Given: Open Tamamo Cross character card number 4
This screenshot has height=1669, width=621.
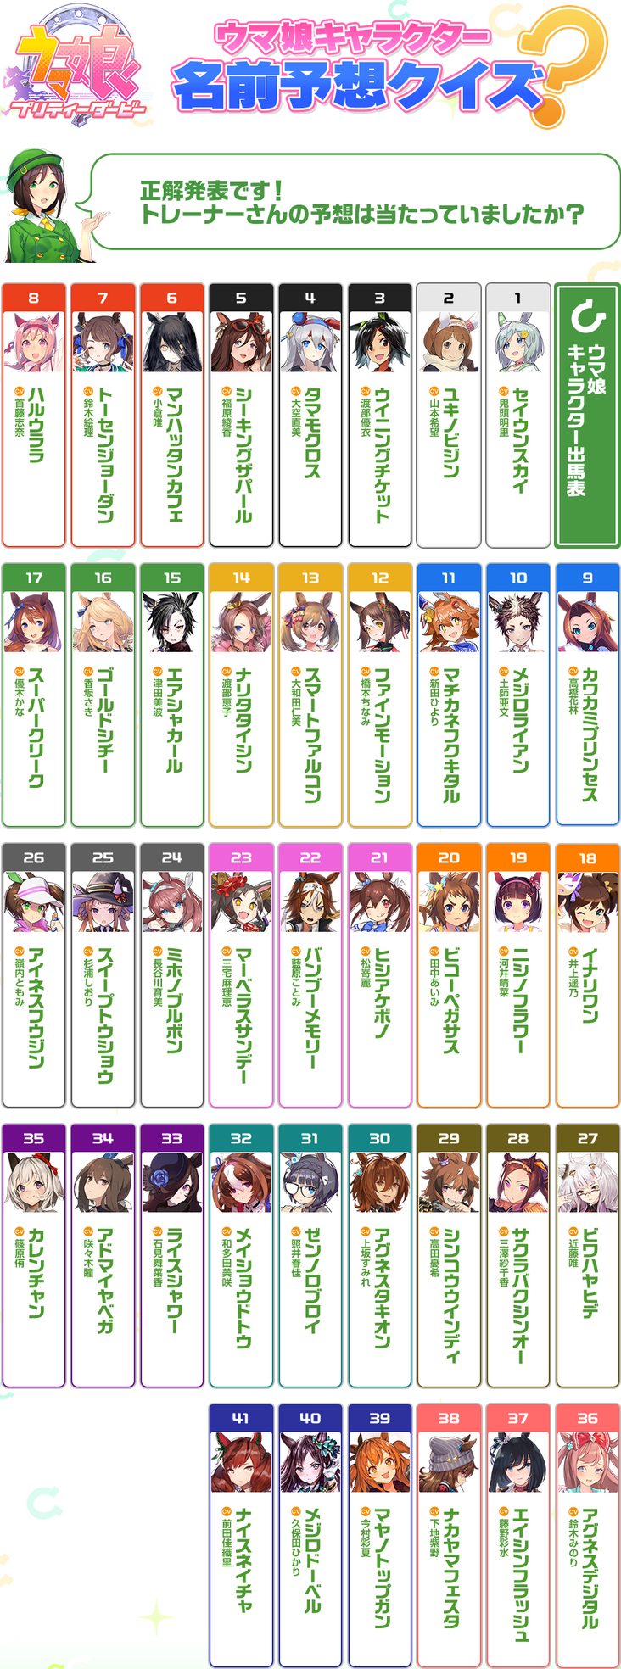Looking at the screenshot, I should [310, 416].
